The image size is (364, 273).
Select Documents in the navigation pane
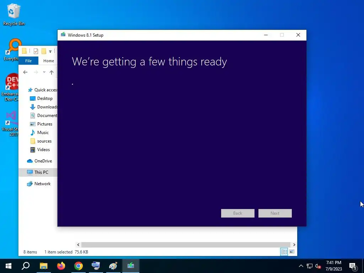tap(44, 116)
